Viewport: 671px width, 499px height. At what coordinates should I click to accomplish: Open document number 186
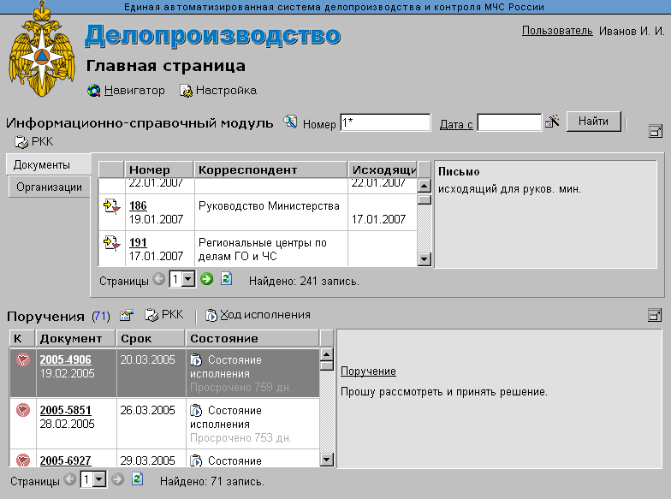[138, 205]
